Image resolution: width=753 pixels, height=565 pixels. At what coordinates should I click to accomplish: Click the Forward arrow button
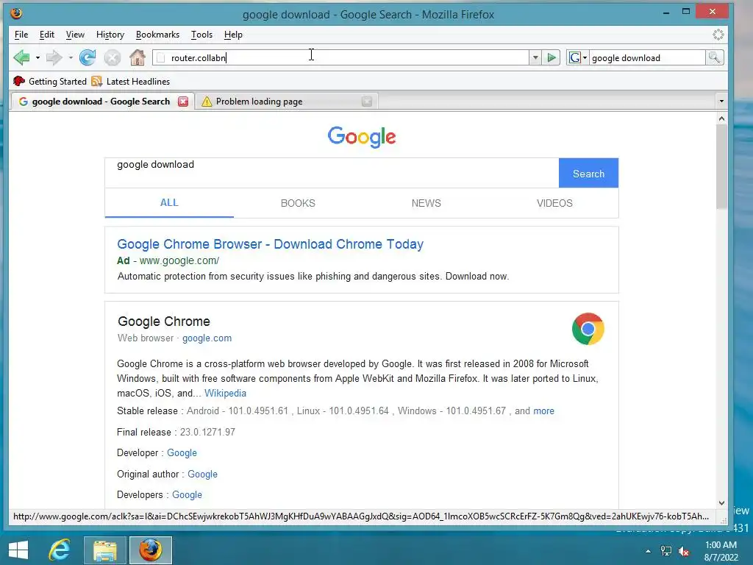54,57
